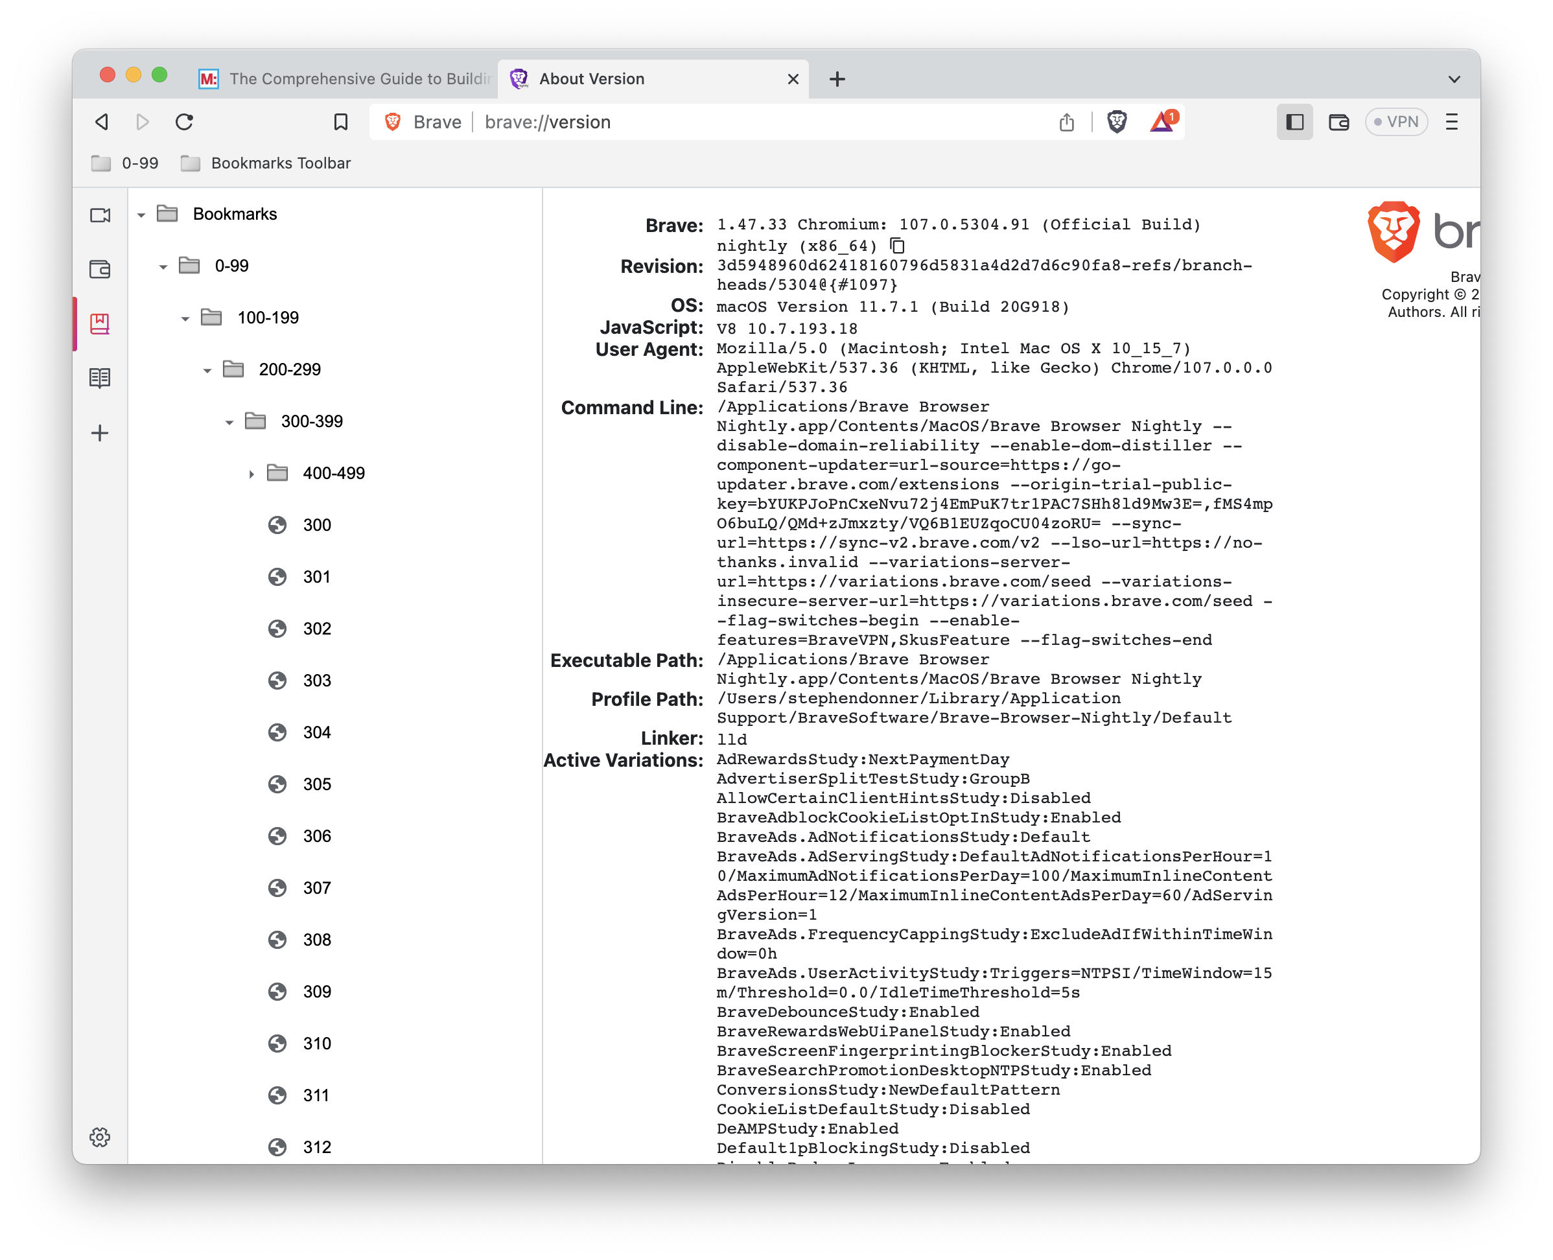
Task: Collapse the 200-299 bookmarks folder
Action: tap(207, 370)
